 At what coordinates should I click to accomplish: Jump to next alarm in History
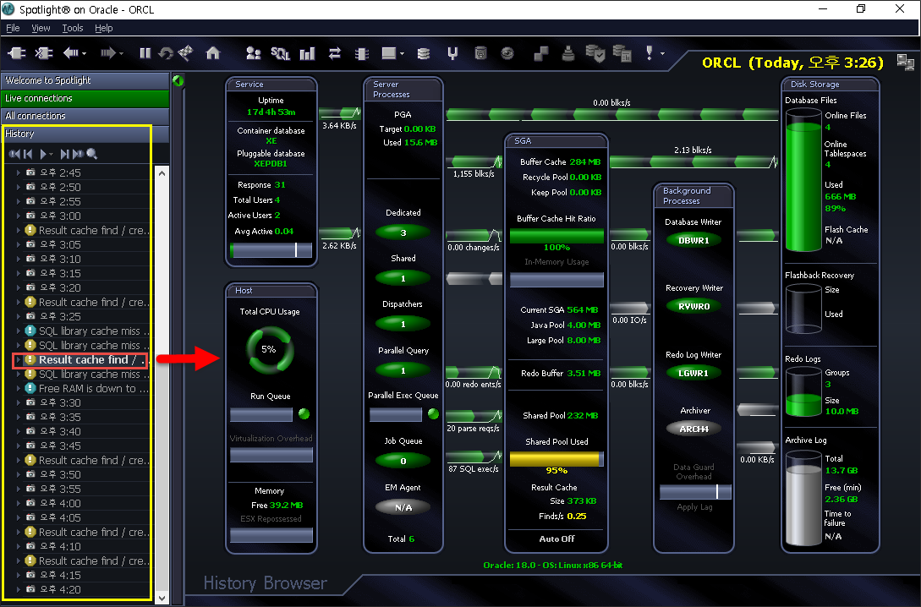(78, 154)
